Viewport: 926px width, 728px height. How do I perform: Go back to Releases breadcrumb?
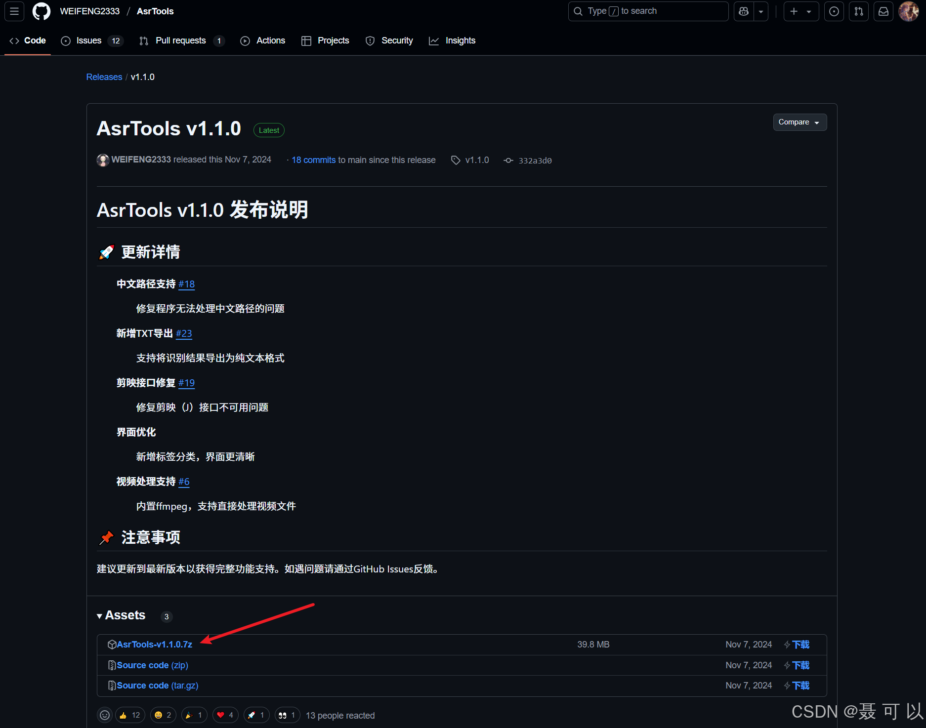coord(104,77)
